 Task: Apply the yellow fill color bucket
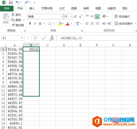pos(60,24)
